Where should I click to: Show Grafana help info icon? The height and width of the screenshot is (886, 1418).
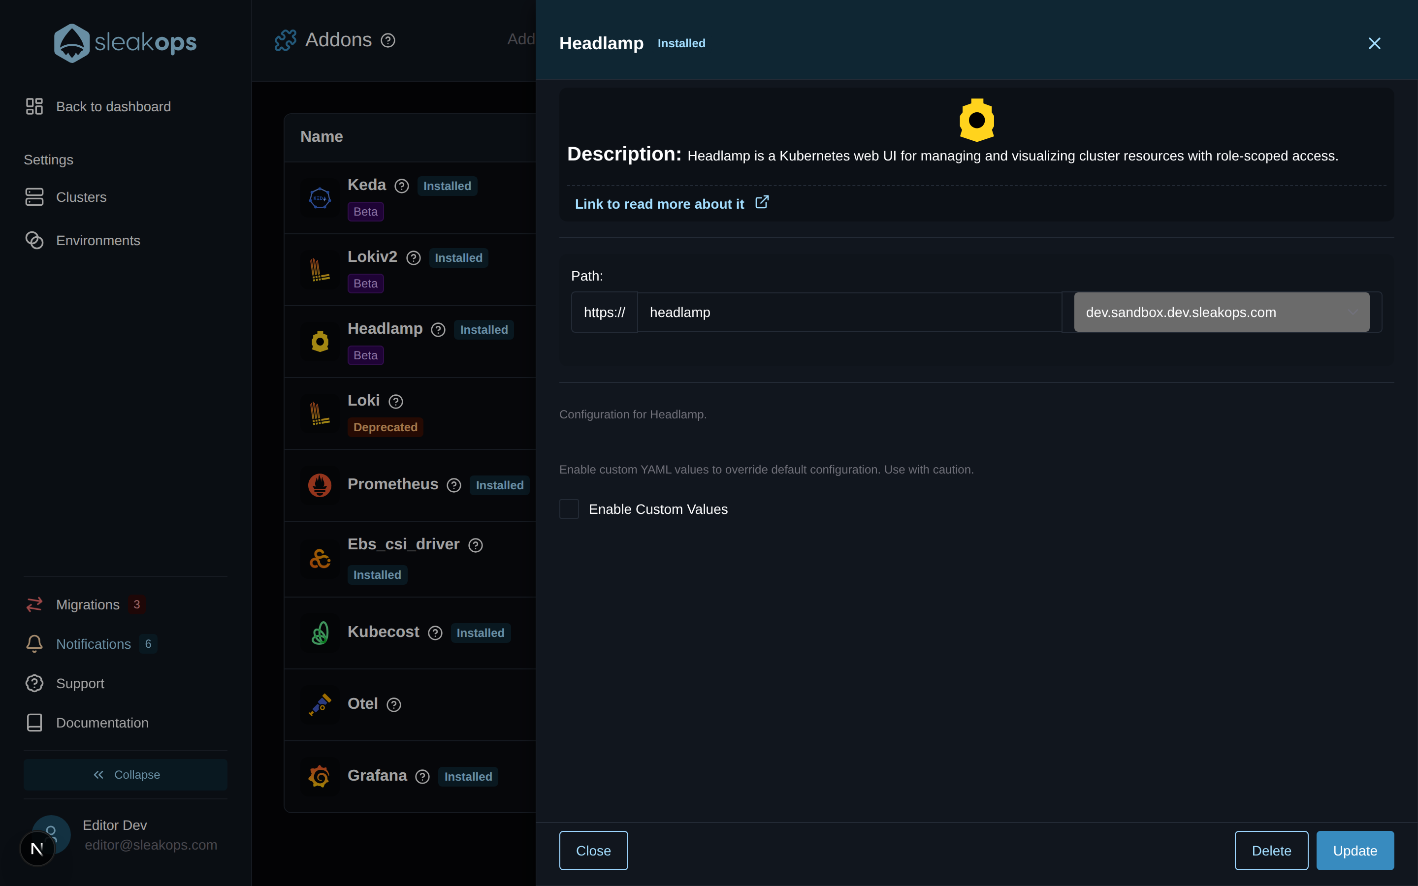(422, 777)
